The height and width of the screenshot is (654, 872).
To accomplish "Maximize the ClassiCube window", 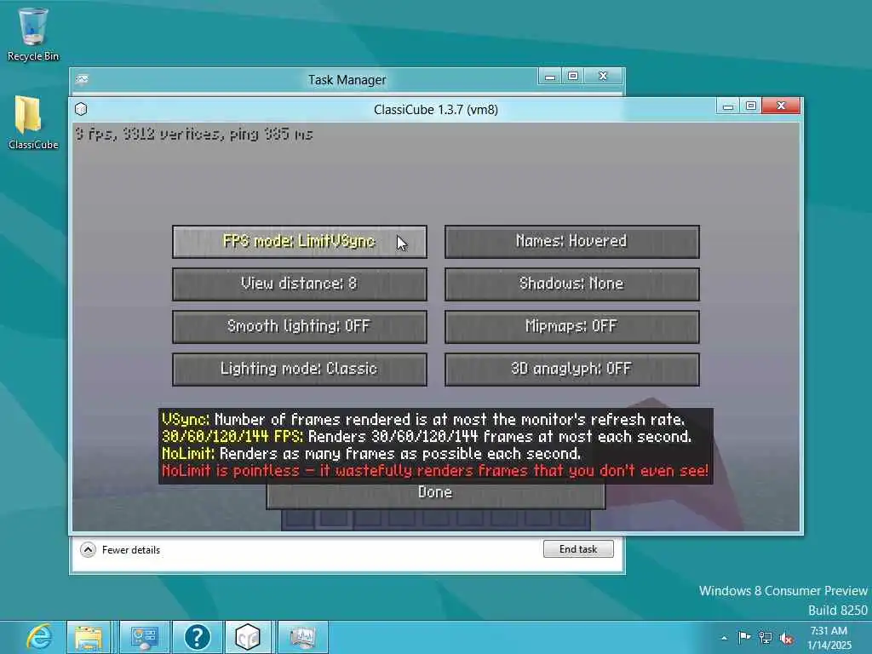I will [751, 106].
